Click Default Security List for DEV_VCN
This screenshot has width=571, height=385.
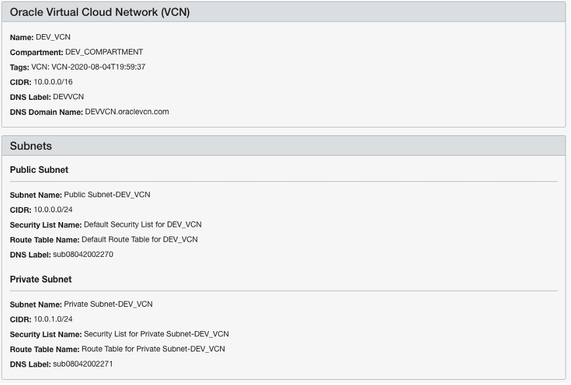coord(143,225)
